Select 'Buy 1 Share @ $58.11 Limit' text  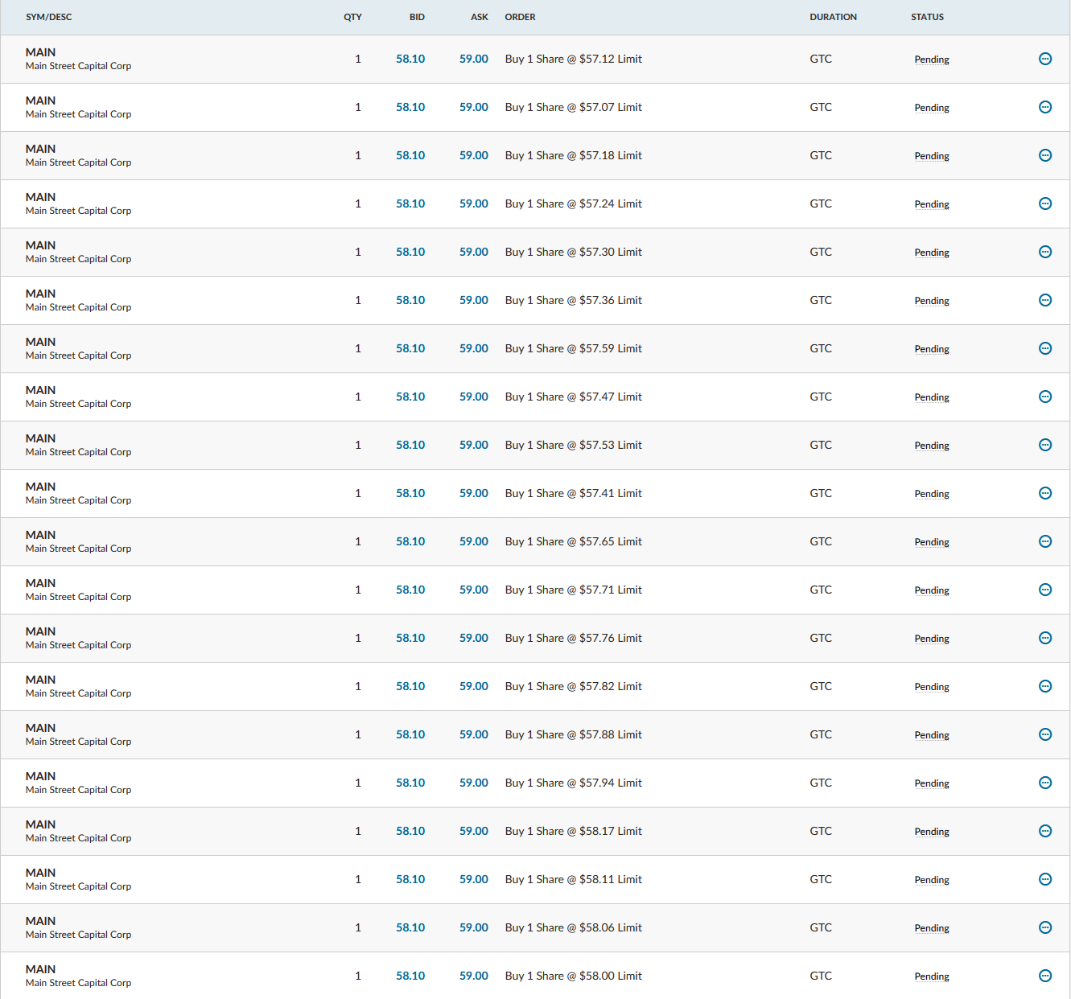tap(574, 879)
